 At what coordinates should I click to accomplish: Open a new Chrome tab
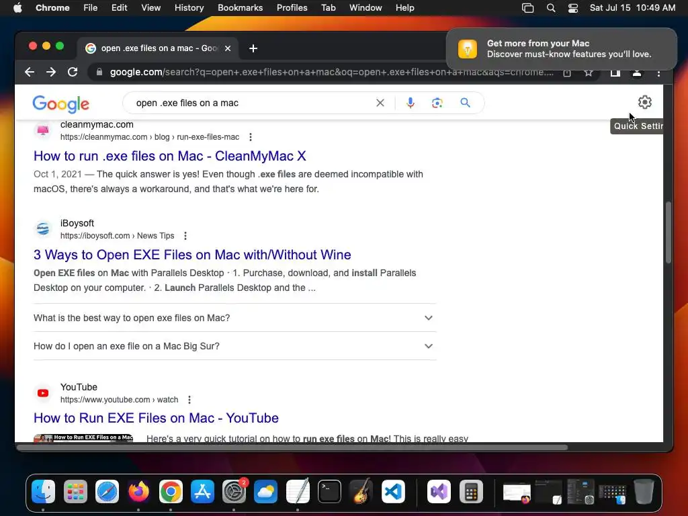253,48
